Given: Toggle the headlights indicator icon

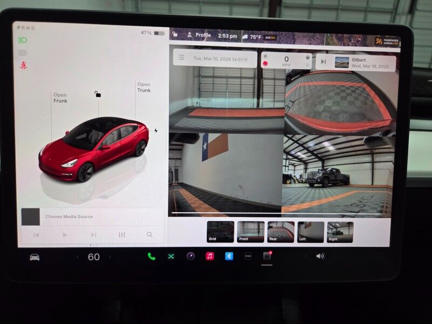Looking at the screenshot, I should coord(23,40).
